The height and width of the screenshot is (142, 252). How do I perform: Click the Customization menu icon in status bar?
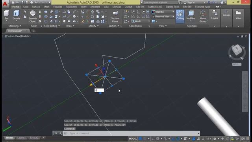[x=248, y=138]
